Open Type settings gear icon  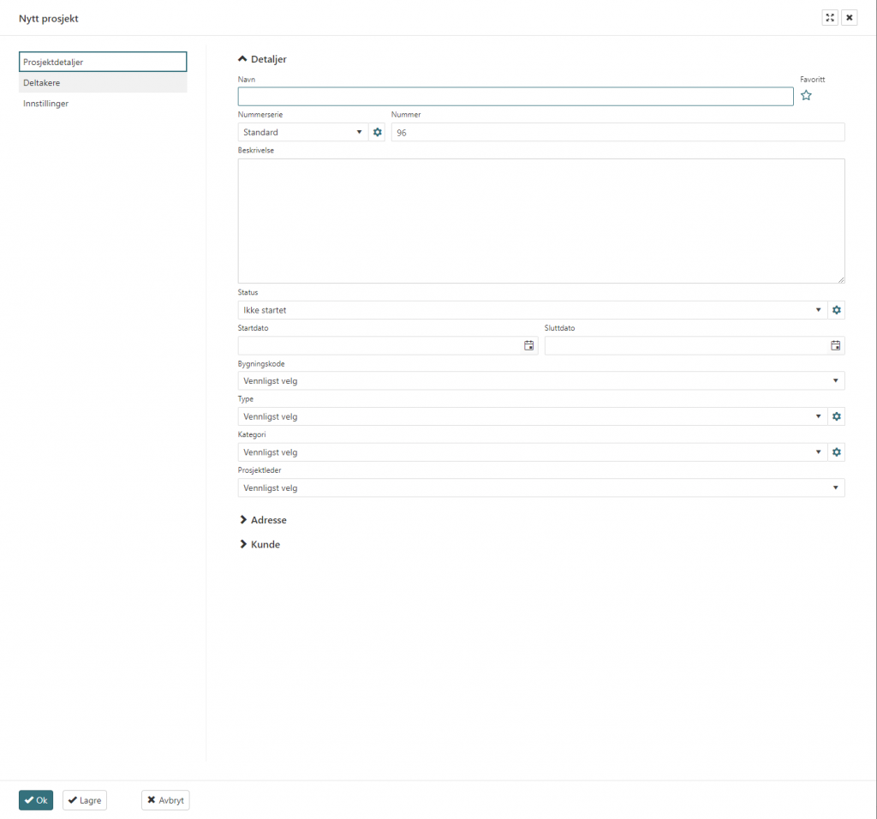(837, 416)
